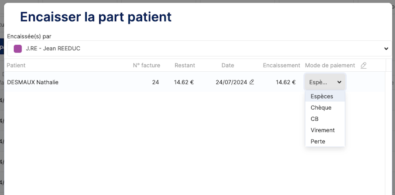Pick the CB payment option

pyautogui.click(x=315, y=119)
